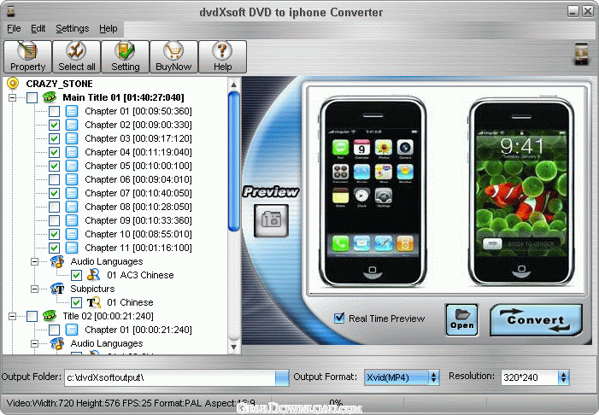Screen dimensions: 599x415
Task: Click the 01 AC3 Chinese audio track icon
Action: click(x=94, y=275)
